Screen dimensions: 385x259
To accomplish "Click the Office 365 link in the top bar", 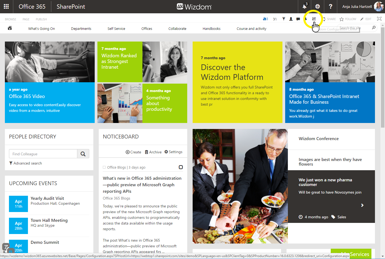I will (x=32, y=7).
